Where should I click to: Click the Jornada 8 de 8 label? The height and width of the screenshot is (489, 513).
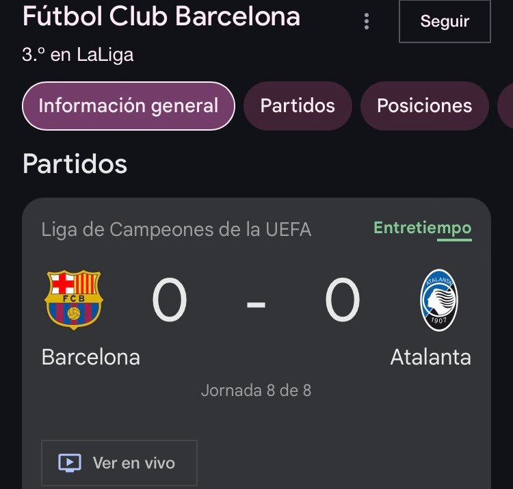[256, 391]
